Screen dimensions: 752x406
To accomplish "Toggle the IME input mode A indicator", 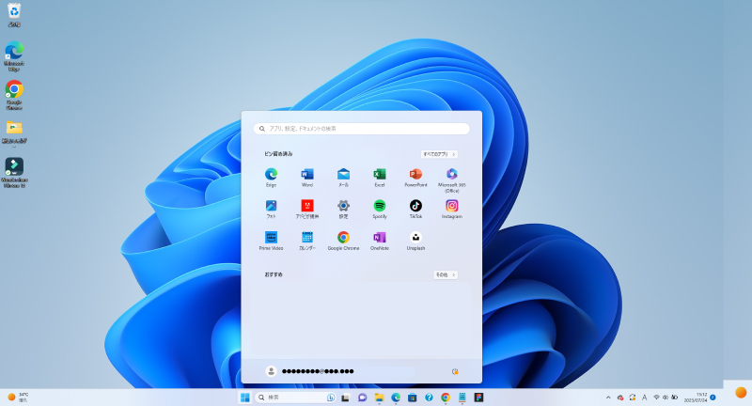I will pos(644,398).
